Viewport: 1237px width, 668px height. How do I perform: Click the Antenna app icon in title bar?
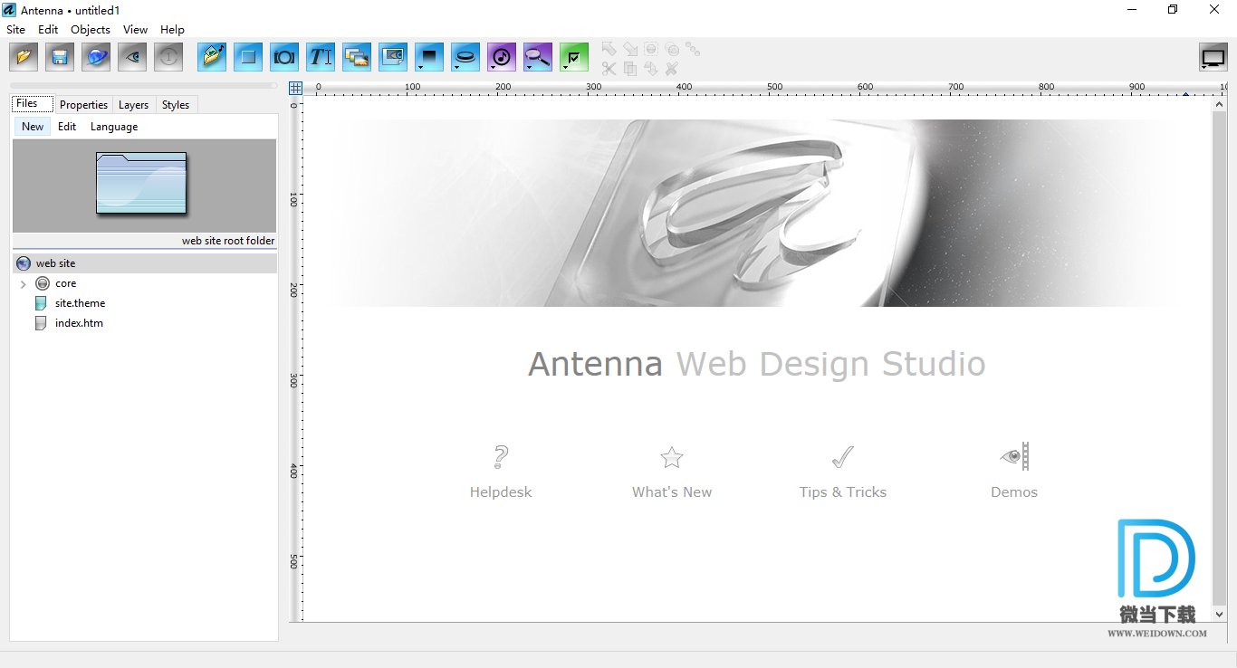(x=9, y=10)
